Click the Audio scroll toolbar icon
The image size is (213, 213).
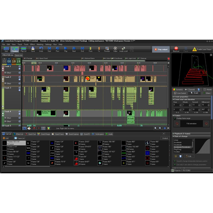pos(123,49)
